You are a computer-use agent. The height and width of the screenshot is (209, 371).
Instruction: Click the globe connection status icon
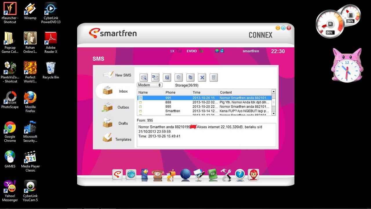point(217,51)
